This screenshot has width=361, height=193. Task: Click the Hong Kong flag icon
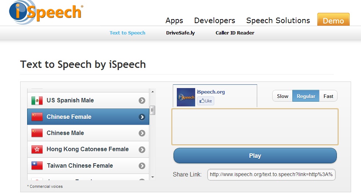tap(37, 149)
